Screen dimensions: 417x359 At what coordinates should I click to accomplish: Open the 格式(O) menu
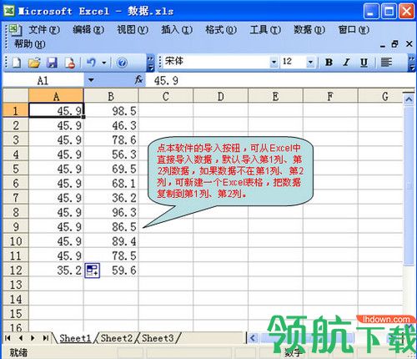tap(221, 29)
